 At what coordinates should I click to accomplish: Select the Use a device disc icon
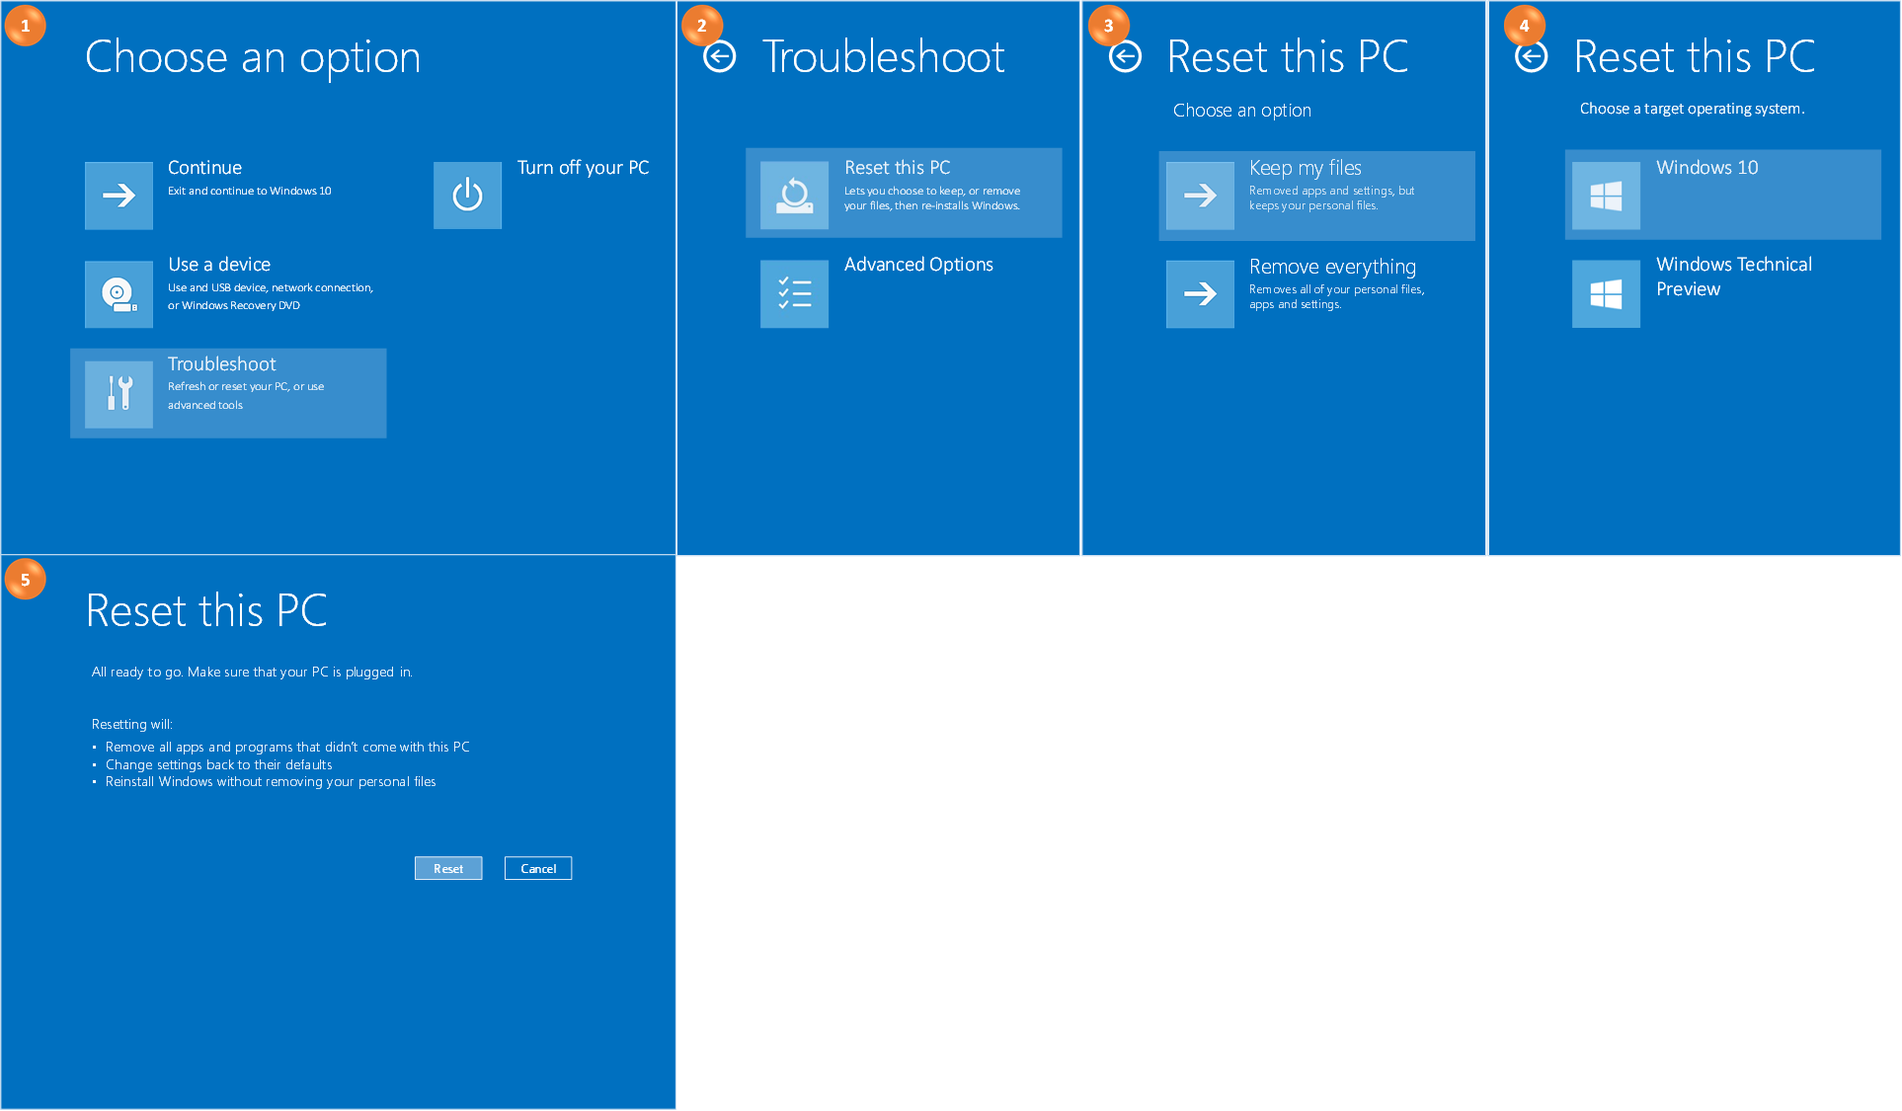[x=119, y=293]
